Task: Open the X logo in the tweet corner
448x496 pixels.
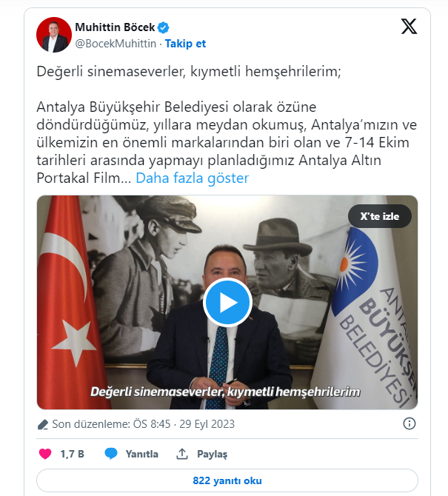Action: (409, 26)
